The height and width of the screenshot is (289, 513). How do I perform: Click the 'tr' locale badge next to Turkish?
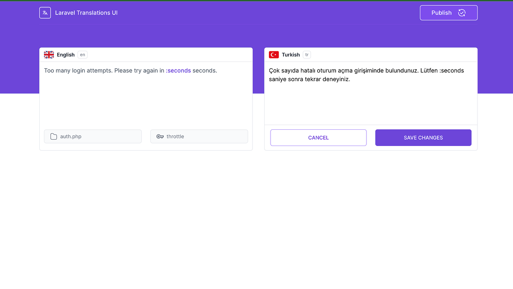307,55
